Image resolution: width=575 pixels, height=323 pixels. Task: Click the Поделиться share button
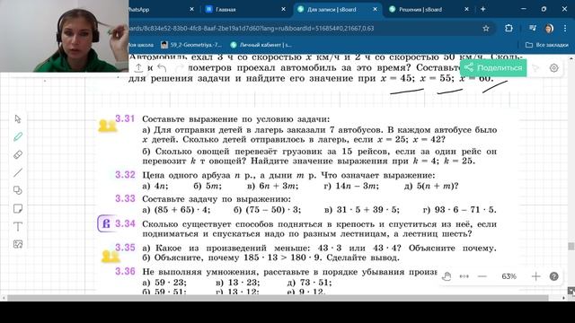493,68
